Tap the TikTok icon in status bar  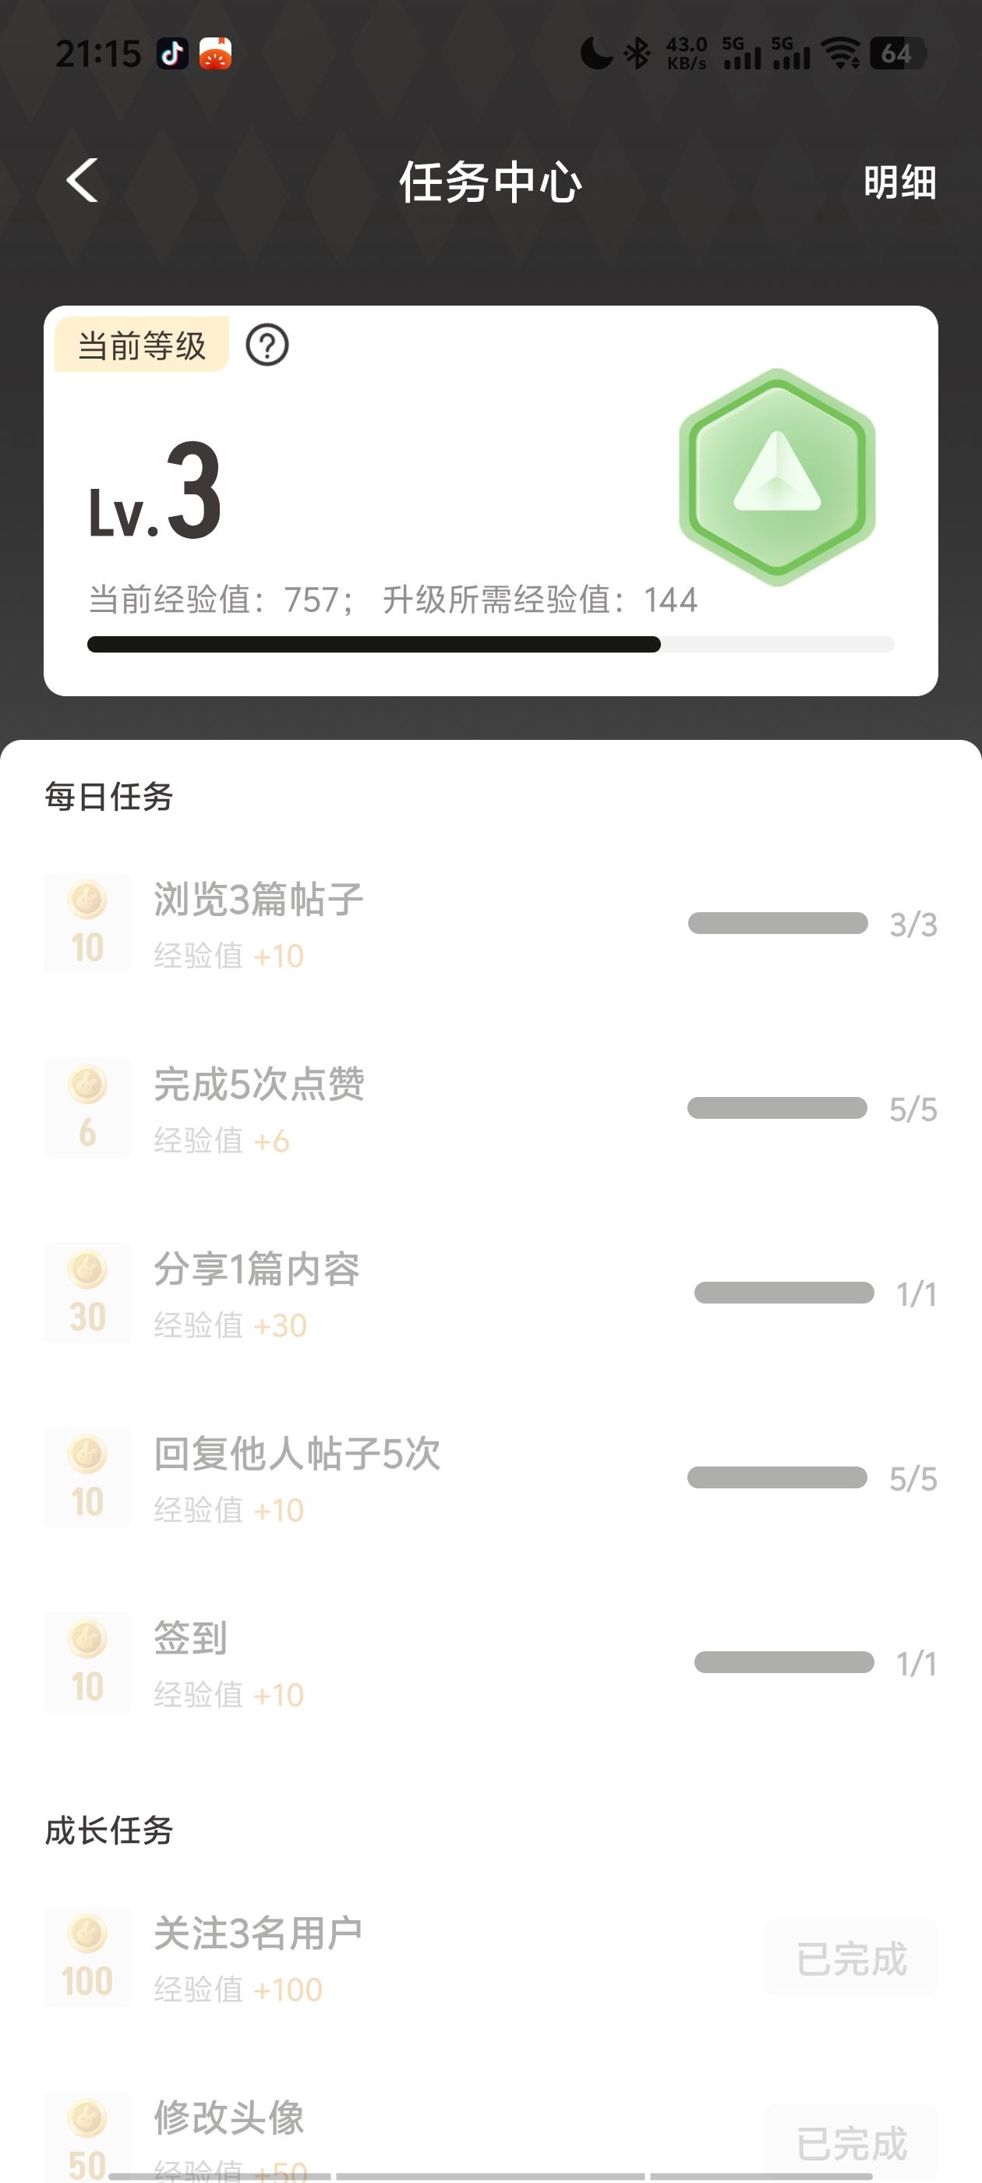pos(173,55)
